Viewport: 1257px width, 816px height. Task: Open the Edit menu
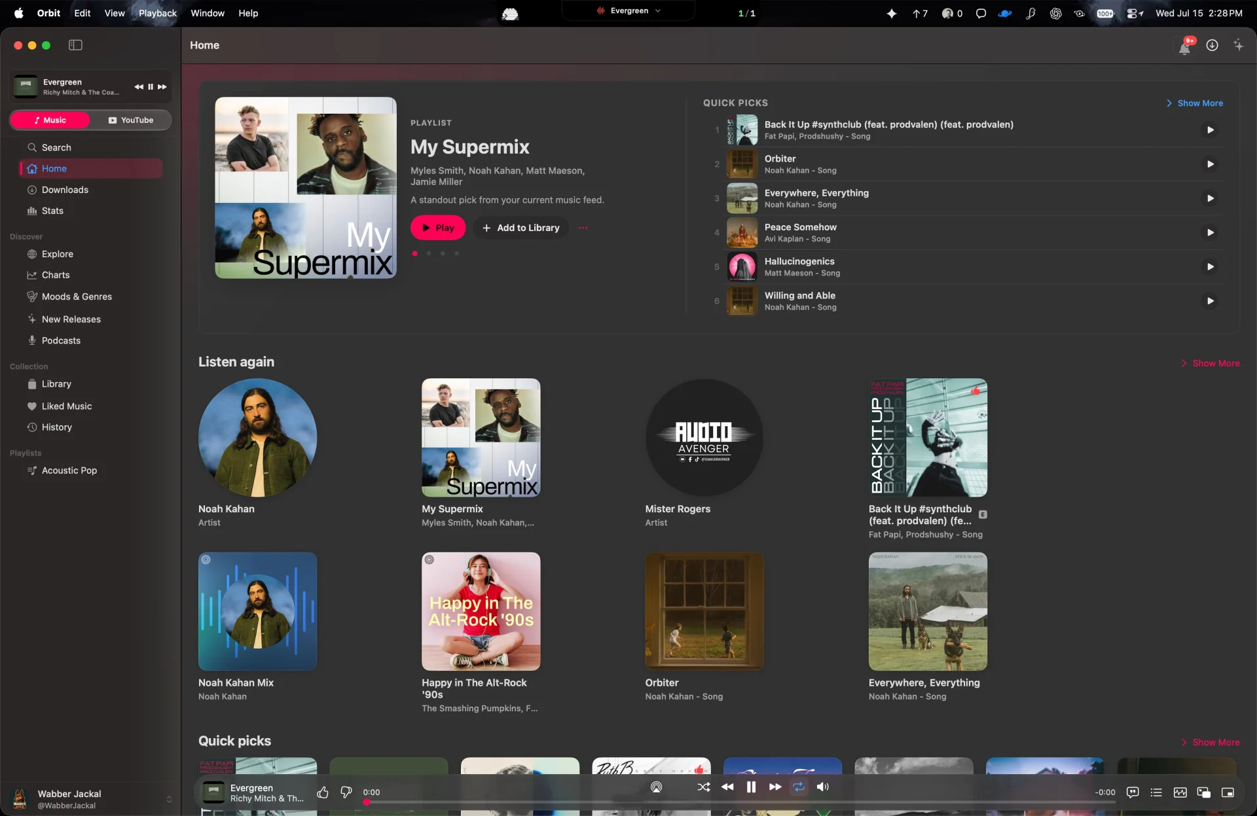[82, 13]
